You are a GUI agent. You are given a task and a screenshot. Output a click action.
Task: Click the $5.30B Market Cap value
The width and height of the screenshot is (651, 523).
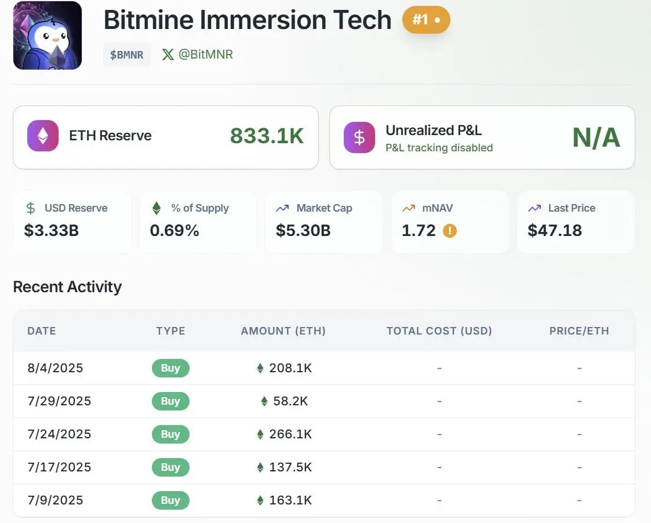pyautogui.click(x=303, y=231)
